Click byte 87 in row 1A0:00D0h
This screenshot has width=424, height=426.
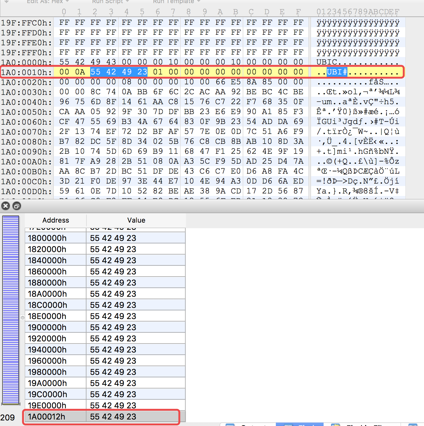298,191
